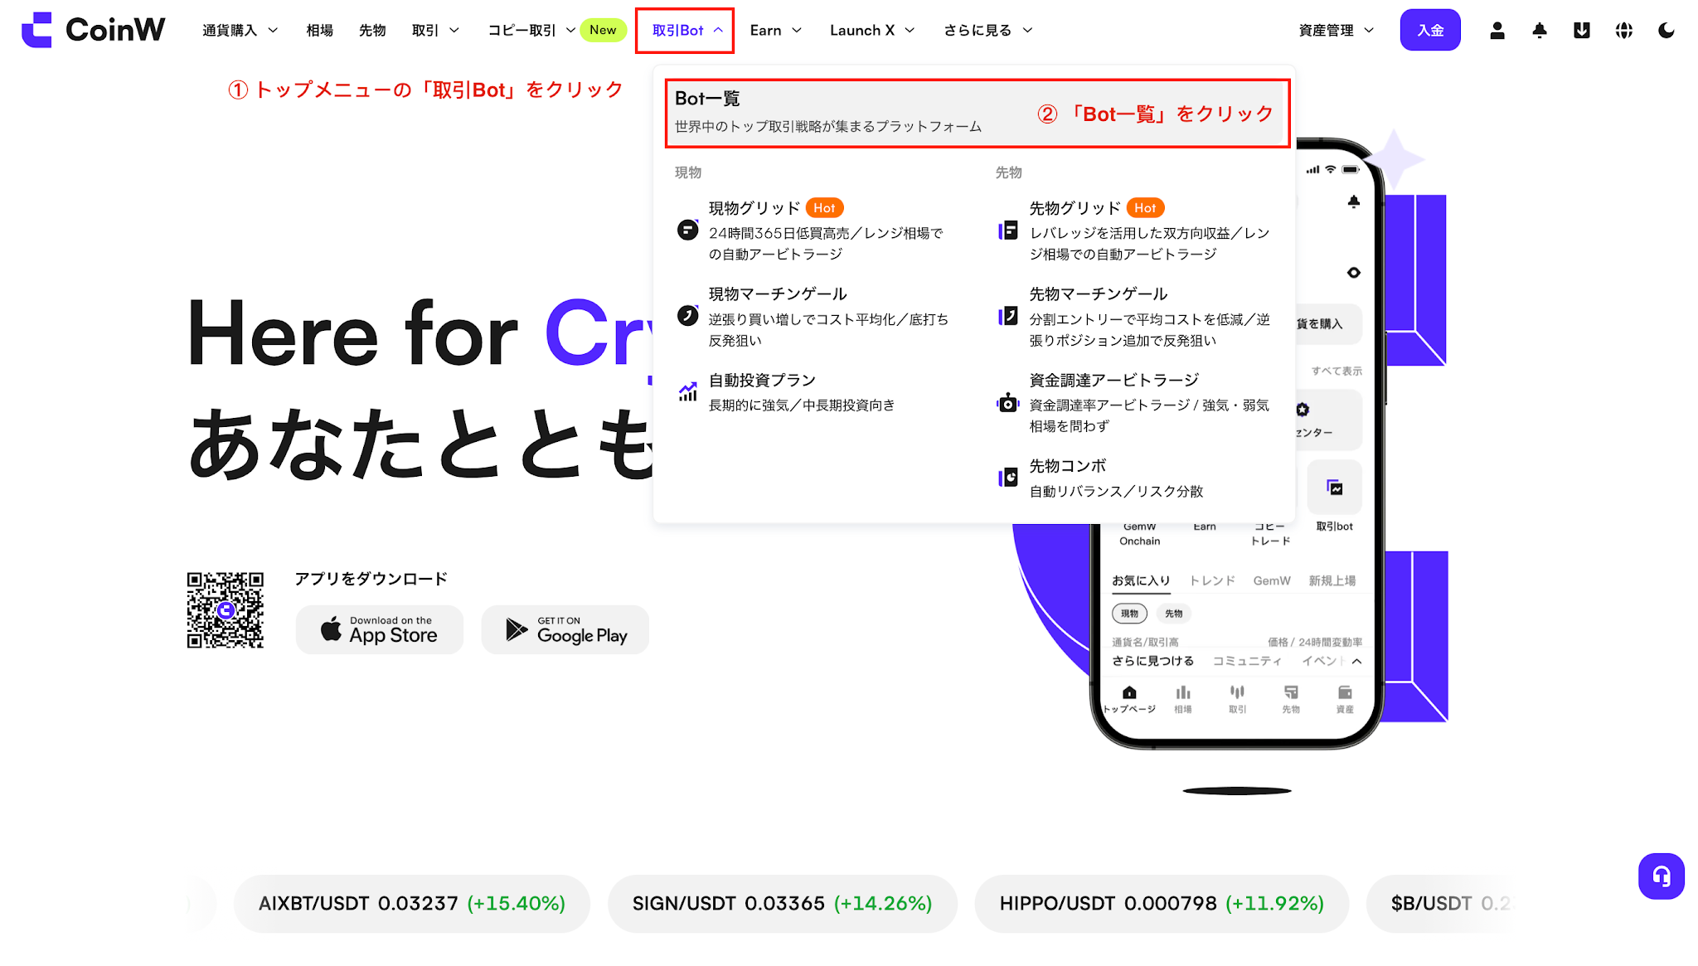Select お気に入り tab in phone mockup

click(x=1141, y=580)
